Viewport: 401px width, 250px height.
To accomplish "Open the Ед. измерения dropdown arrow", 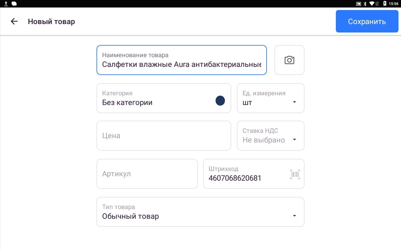I will (294, 102).
